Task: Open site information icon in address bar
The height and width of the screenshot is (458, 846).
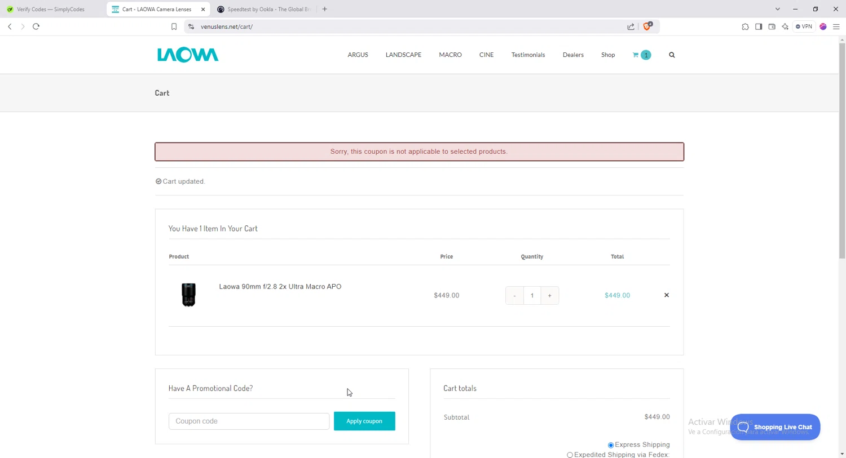Action: click(x=191, y=26)
